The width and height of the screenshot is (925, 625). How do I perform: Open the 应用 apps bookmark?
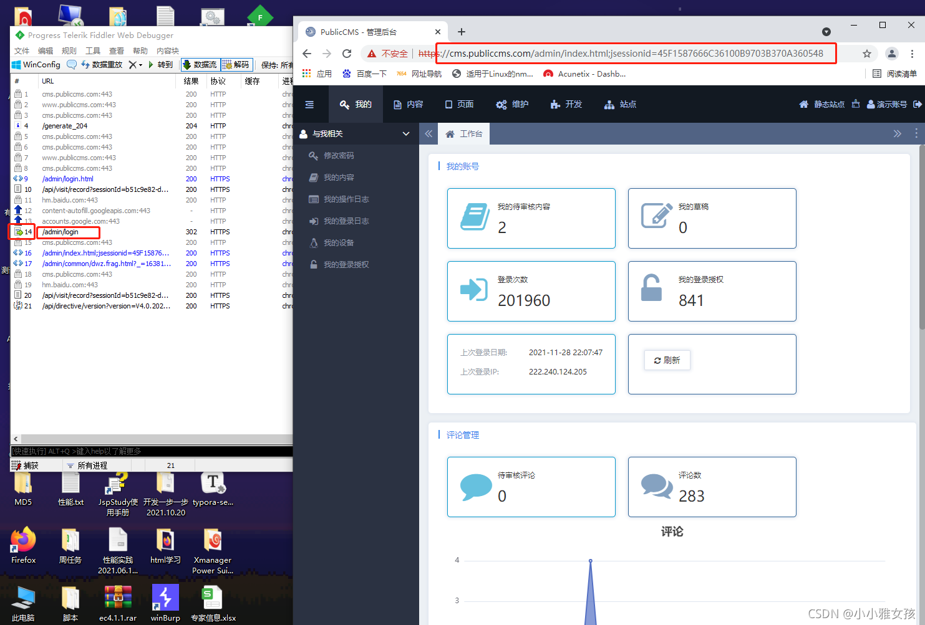point(317,74)
